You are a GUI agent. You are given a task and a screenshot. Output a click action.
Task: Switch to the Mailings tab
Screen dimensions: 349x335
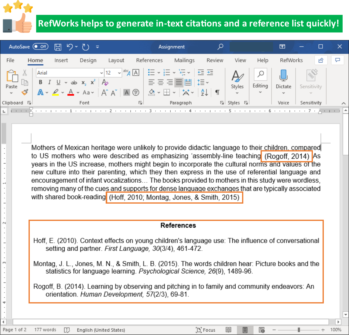point(184,60)
